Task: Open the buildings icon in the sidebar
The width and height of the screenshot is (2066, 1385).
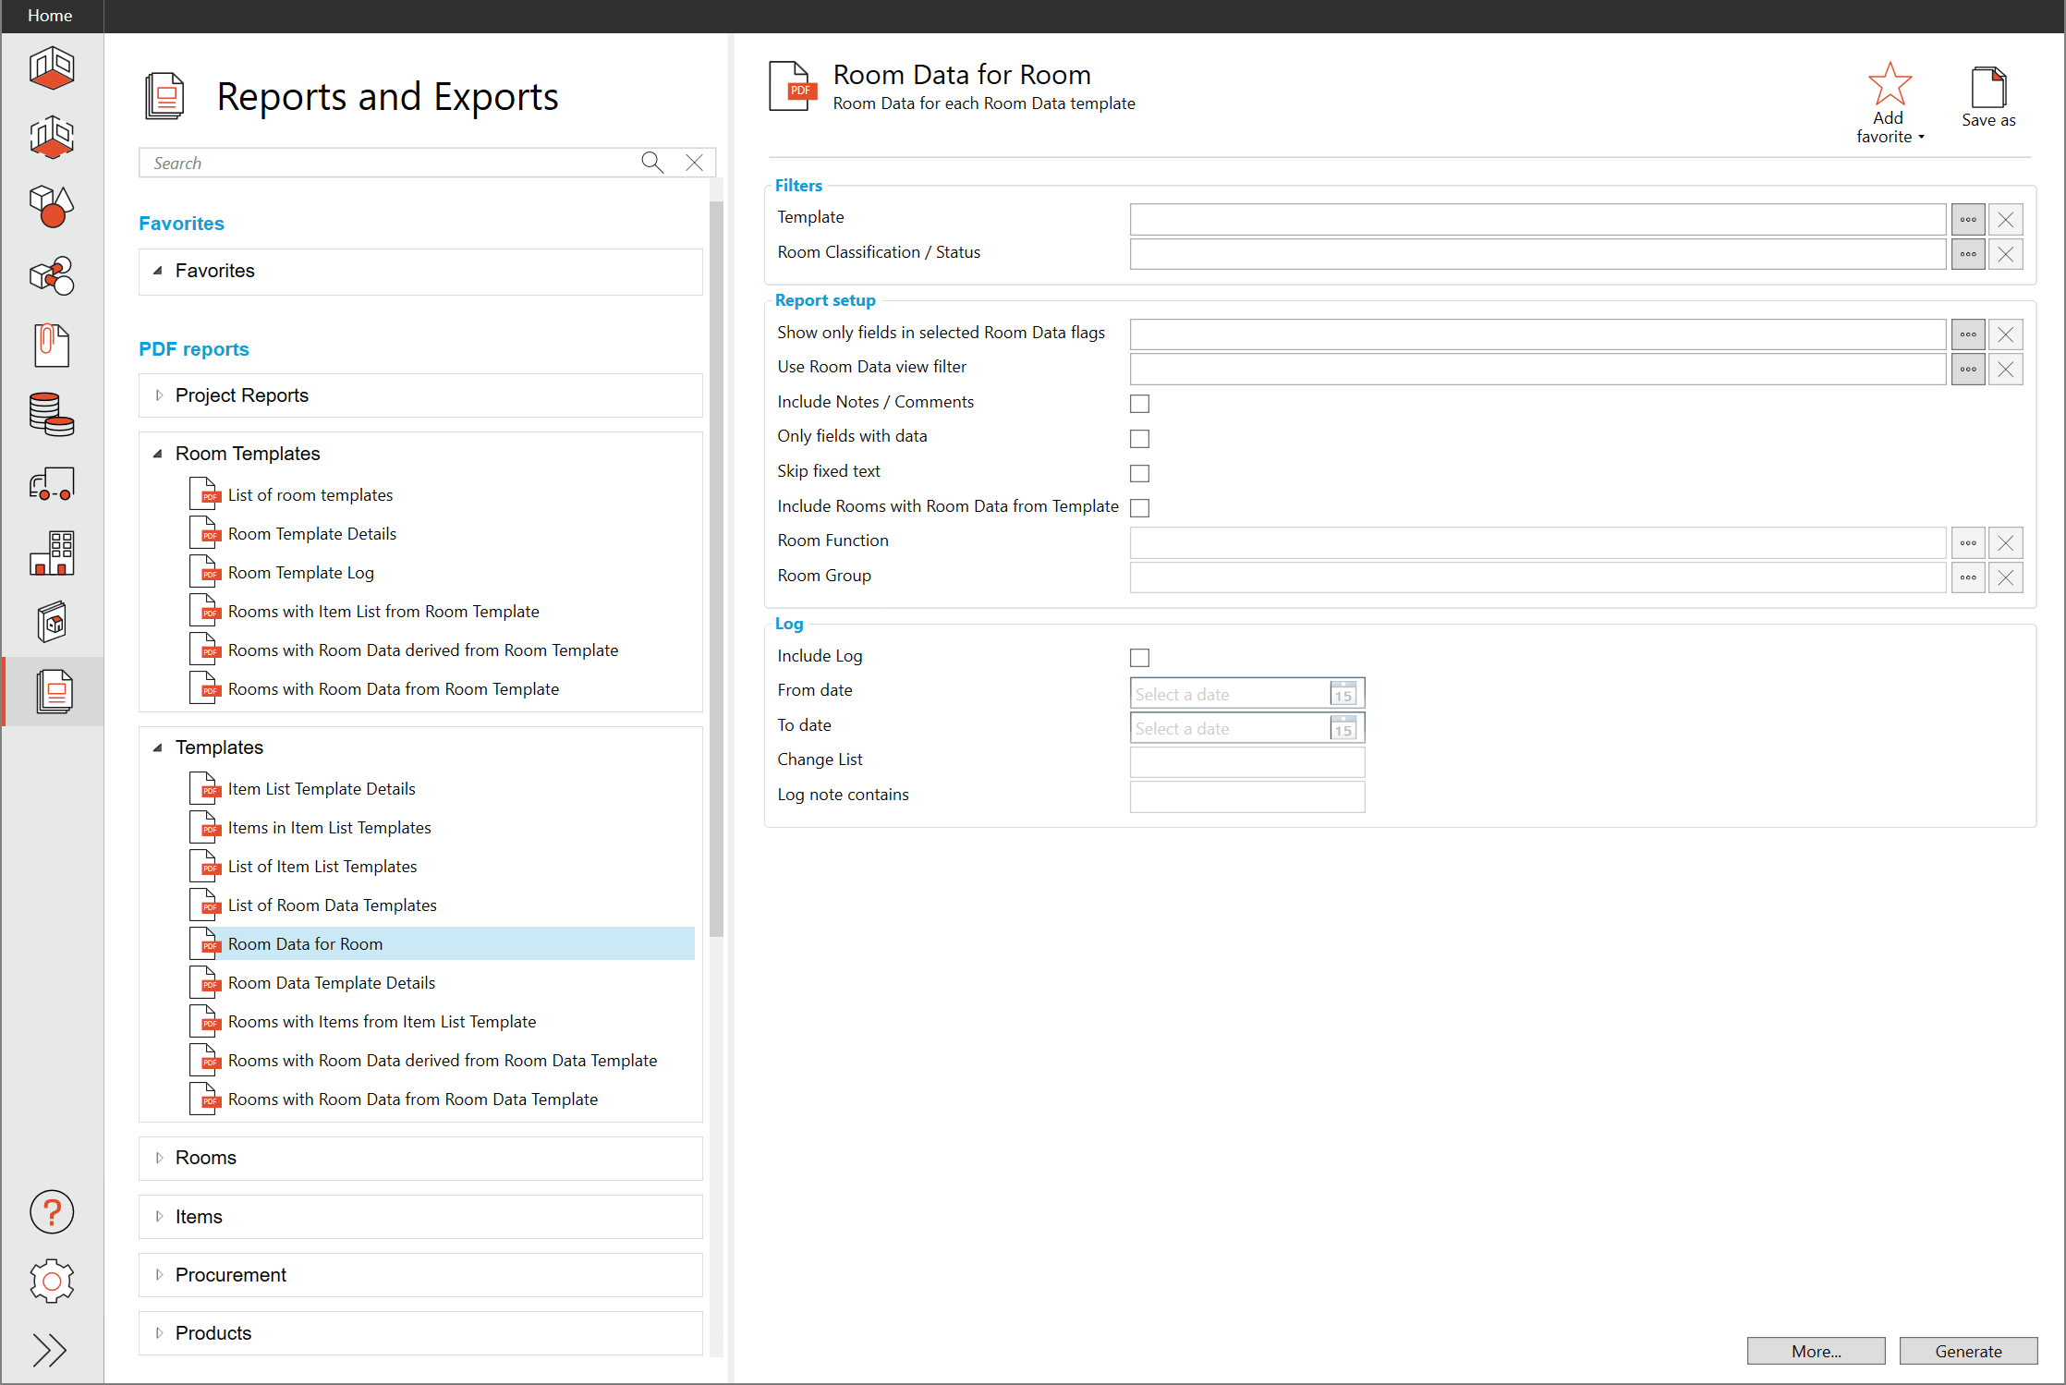Action: click(51, 553)
